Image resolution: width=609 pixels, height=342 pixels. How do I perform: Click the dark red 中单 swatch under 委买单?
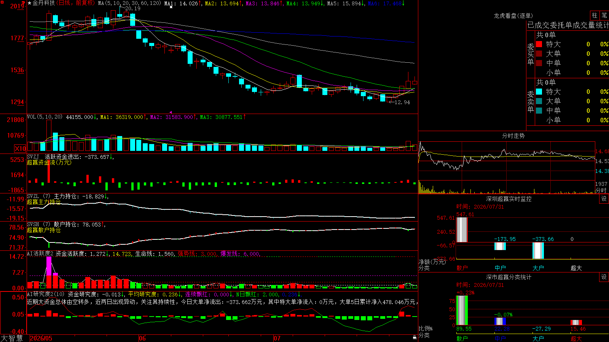(x=539, y=63)
